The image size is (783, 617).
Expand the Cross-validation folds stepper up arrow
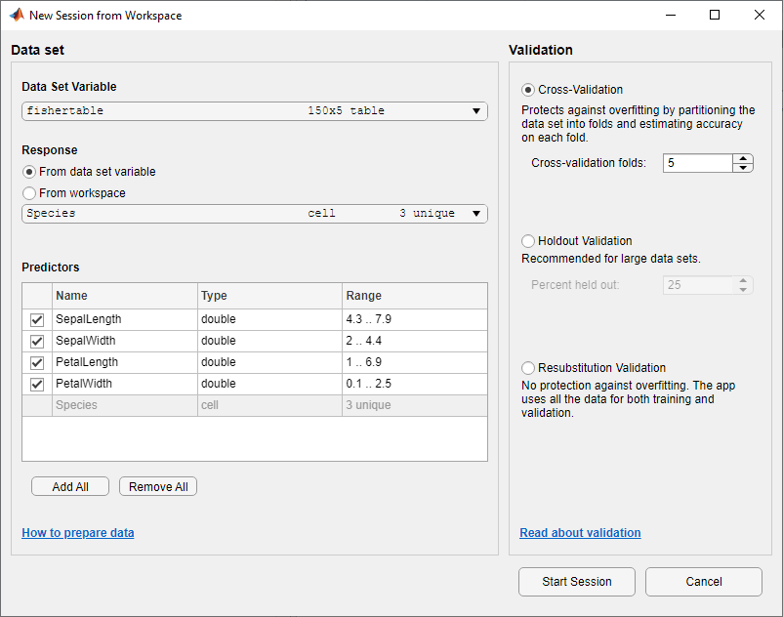(743, 157)
